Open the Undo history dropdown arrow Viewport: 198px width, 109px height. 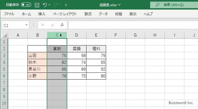49,5
